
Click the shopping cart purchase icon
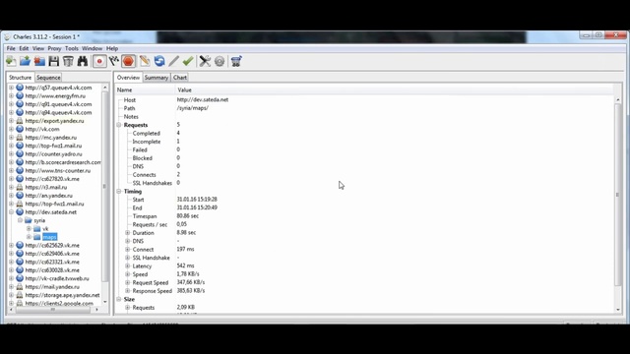(236, 61)
